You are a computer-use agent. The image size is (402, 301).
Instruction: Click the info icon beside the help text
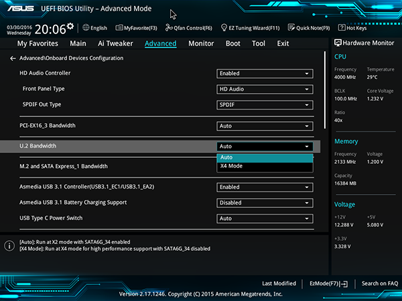point(9,245)
